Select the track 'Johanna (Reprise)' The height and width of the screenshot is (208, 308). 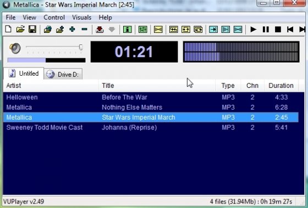[129, 127]
